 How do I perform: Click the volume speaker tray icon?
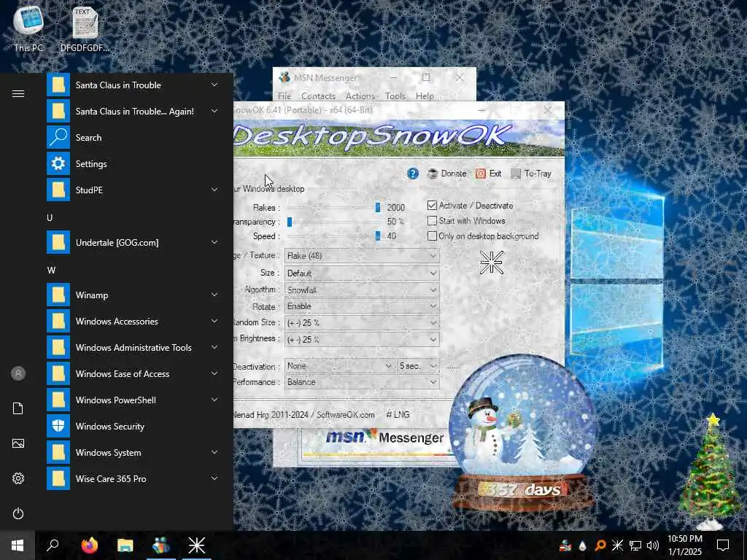pos(653,545)
